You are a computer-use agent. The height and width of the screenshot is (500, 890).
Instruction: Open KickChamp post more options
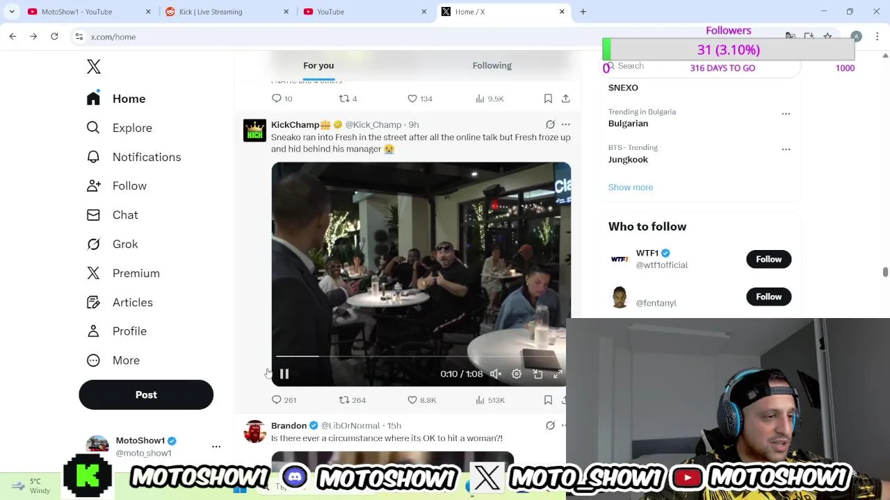565,125
